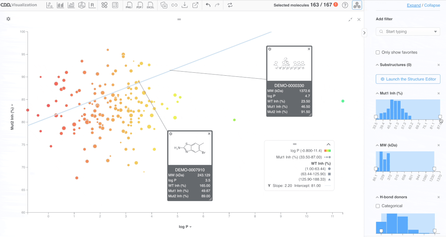The image size is (446, 237).
Task: Open the R analysis tool
Action: pyautogui.click(x=92, y=5)
